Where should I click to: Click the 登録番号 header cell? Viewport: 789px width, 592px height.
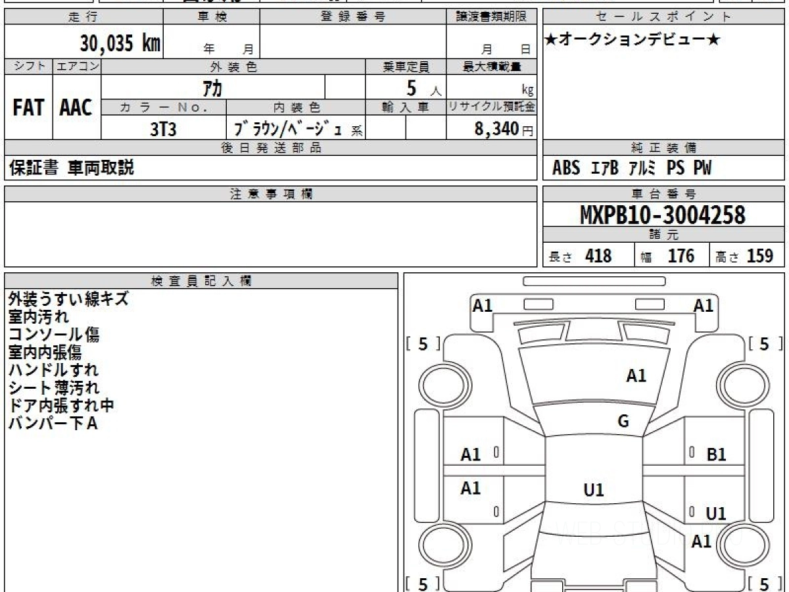click(x=353, y=17)
